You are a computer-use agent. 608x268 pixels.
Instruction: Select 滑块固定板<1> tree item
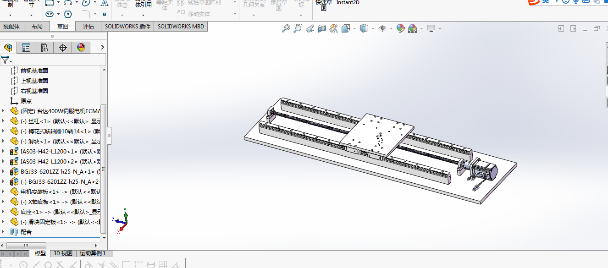point(55,222)
